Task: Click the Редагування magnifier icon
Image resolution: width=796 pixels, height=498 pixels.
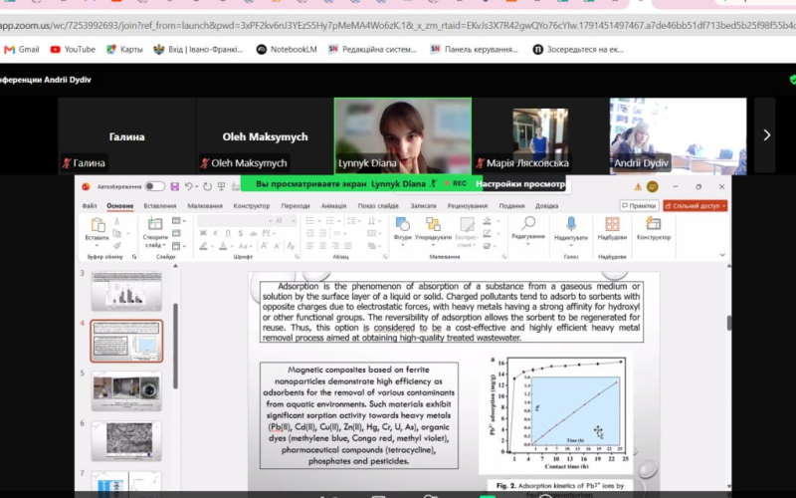Action: 528,223
